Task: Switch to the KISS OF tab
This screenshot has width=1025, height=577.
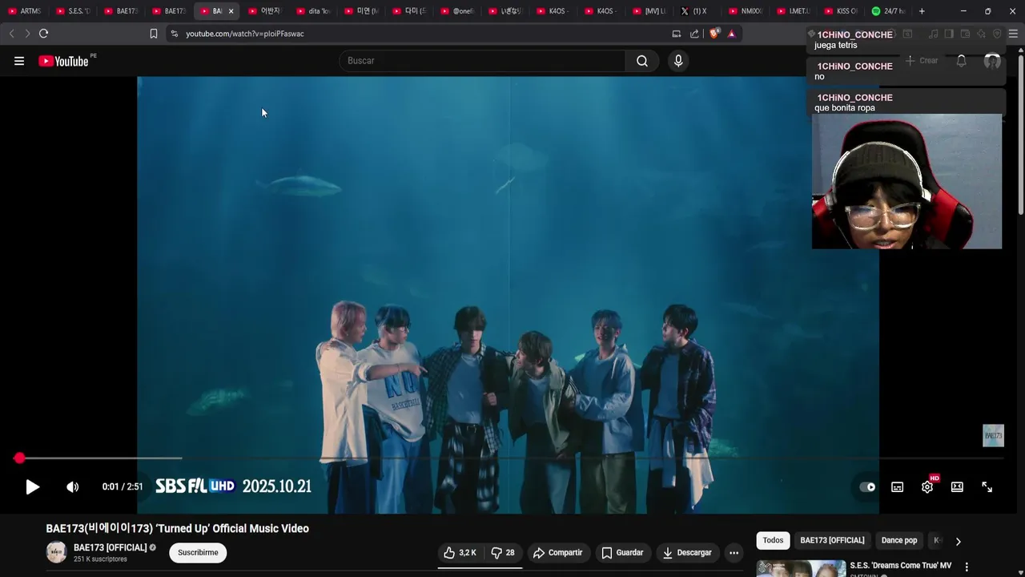Action: (x=842, y=11)
